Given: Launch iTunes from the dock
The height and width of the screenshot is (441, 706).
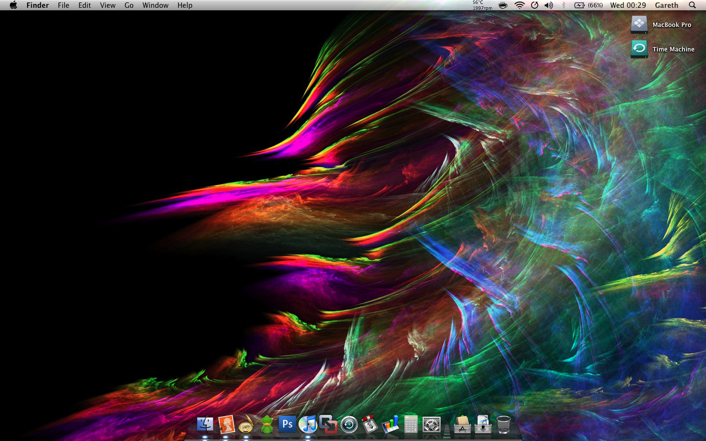Looking at the screenshot, I should pos(308,424).
